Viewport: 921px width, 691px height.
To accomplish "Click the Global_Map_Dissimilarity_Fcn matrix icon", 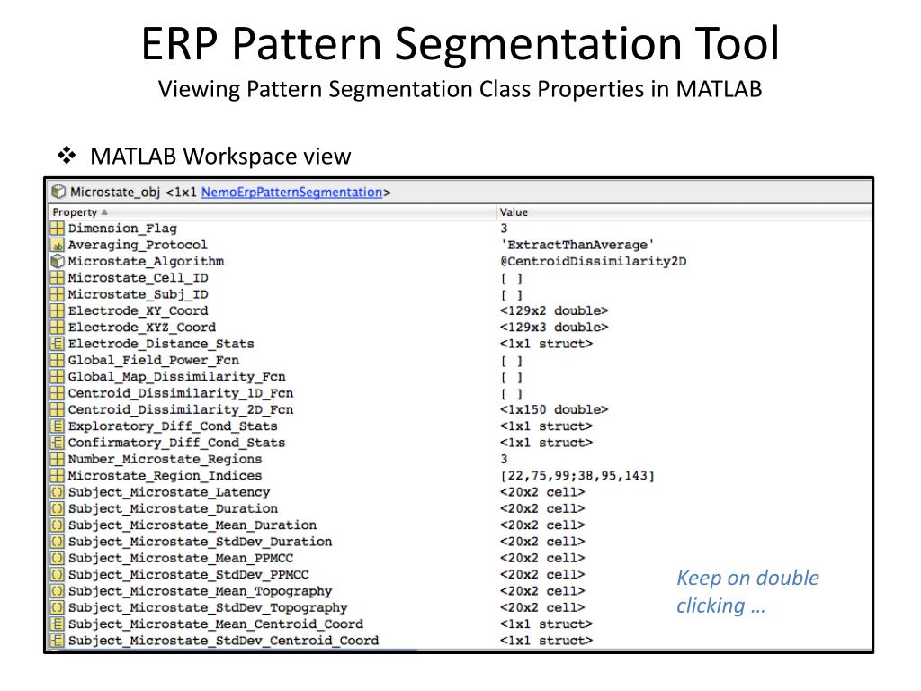I will [57, 376].
